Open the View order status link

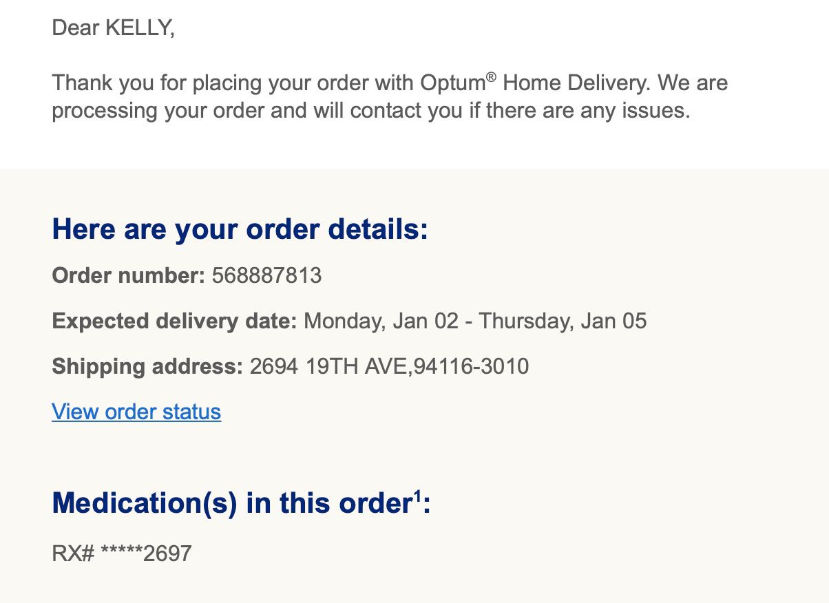pyautogui.click(x=136, y=412)
